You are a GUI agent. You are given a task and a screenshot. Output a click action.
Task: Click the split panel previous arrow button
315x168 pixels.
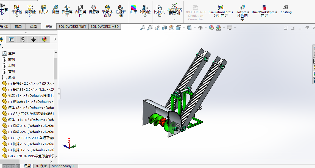click(285, 28)
